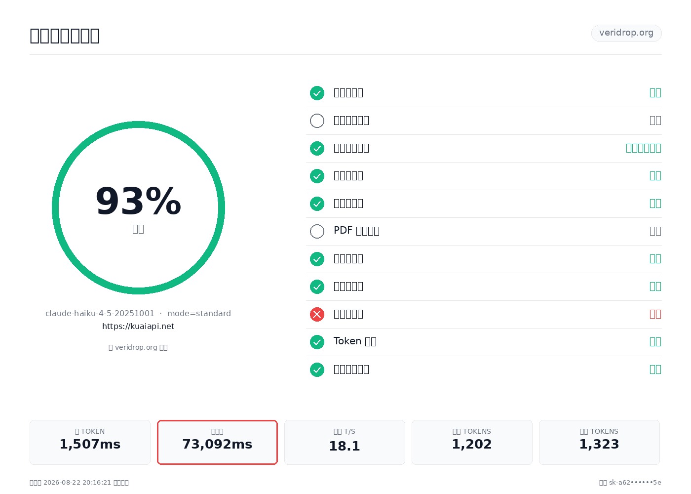Click the first empty circle status icon
The width and height of the screenshot is (691, 494).
point(317,121)
